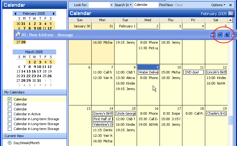The width and height of the screenshot is (237, 146).
Task: Click the Clear button in Find bar
Action: [x=179, y=5]
